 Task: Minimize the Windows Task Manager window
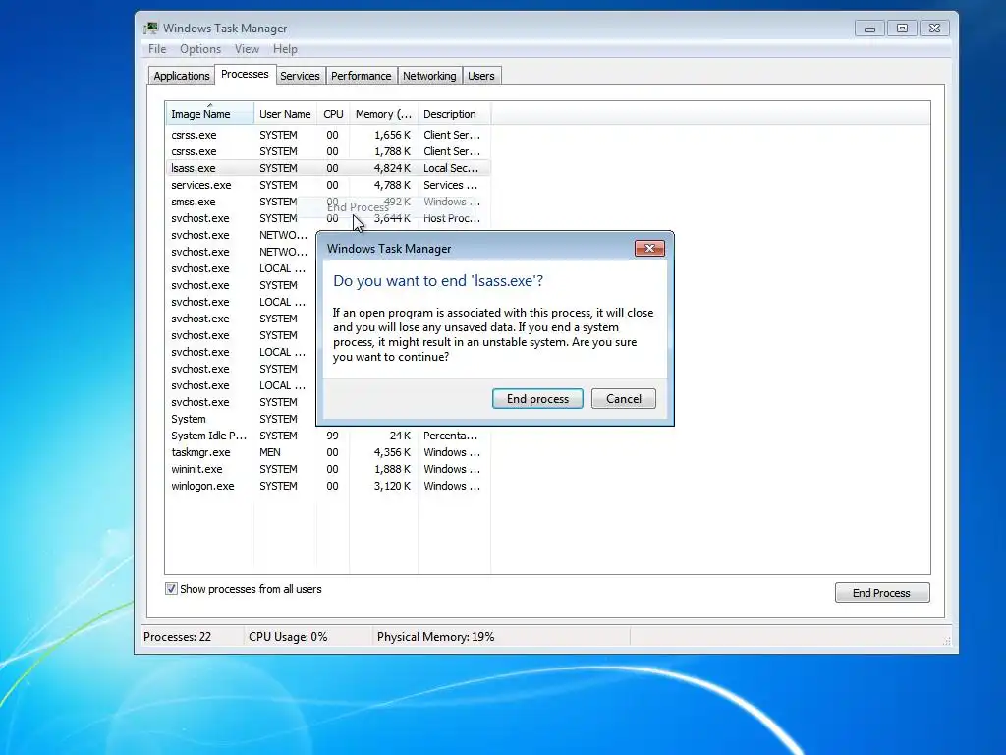point(870,29)
